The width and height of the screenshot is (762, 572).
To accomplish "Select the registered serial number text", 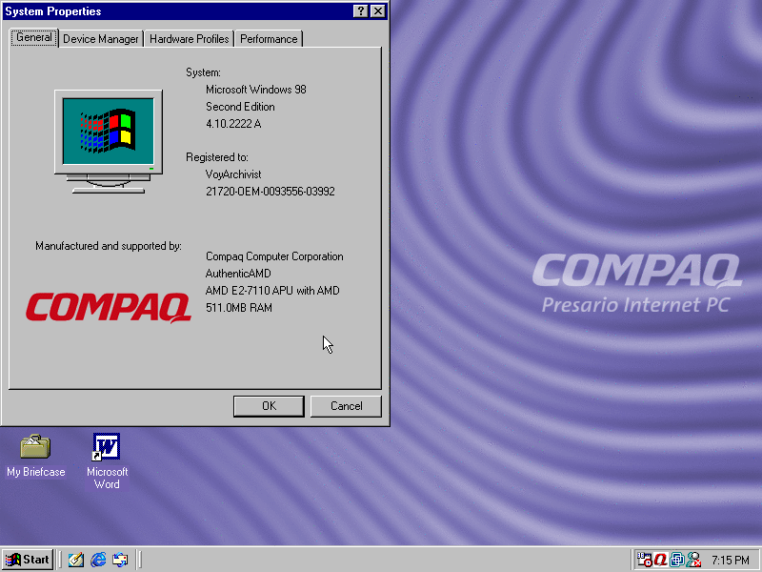I will point(271,191).
